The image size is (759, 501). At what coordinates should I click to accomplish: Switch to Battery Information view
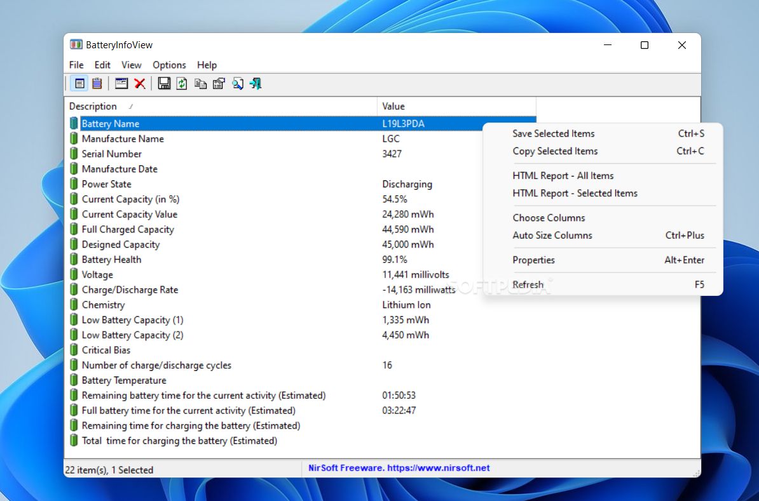tap(79, 83)
